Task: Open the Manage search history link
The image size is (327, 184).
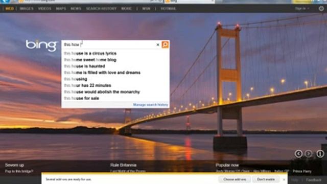Action: 150,105
